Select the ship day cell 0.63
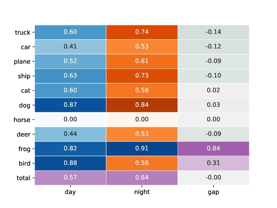Image resolution: width=277 pixels, height=208 pixels. click(x=70, y=76)
